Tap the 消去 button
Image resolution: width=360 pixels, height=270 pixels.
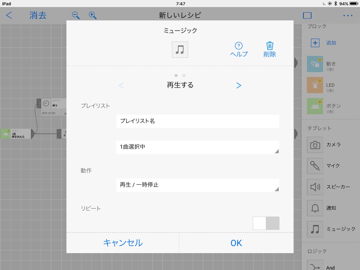click(x=38, y=15)
